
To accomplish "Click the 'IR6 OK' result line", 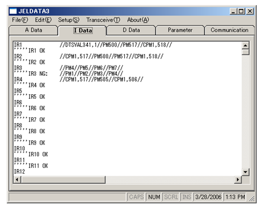I will click(x=37, y=108).
